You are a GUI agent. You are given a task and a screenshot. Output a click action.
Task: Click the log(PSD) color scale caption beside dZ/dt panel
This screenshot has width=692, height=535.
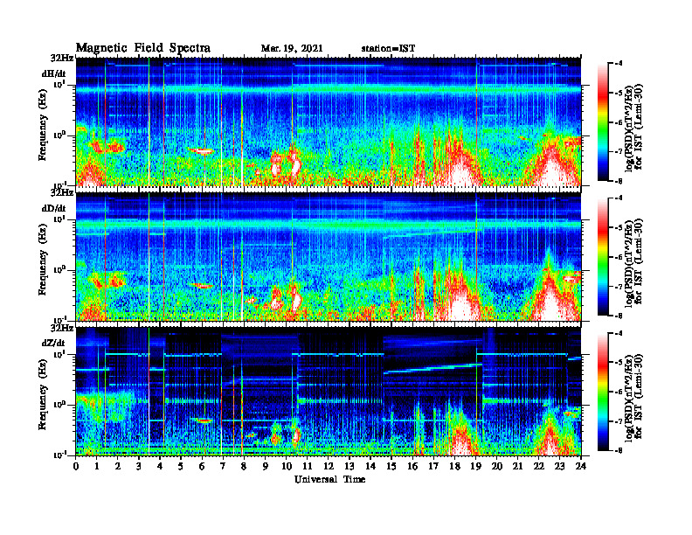click(x=633, y=398)
